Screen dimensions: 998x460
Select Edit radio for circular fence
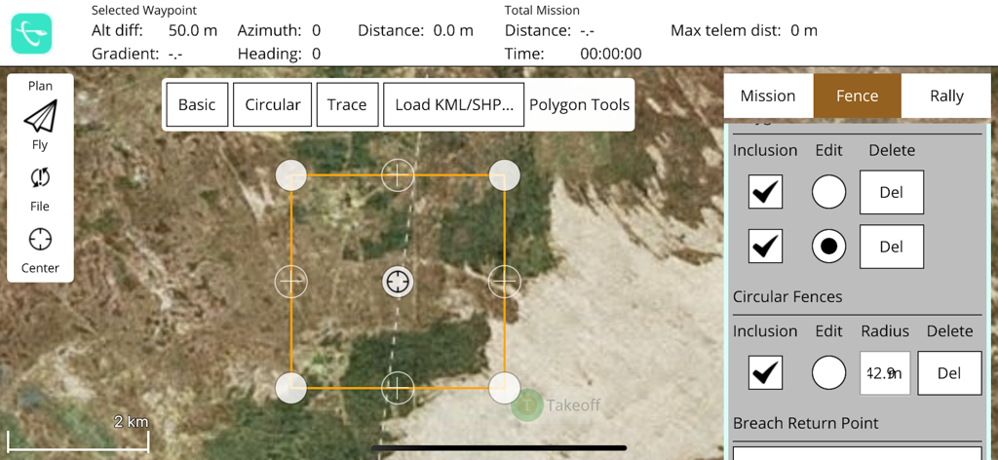point(828,373)
